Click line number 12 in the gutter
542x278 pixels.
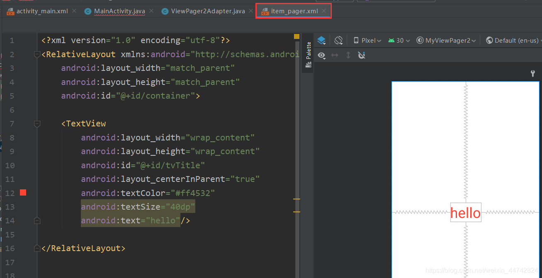click(10, 193)
